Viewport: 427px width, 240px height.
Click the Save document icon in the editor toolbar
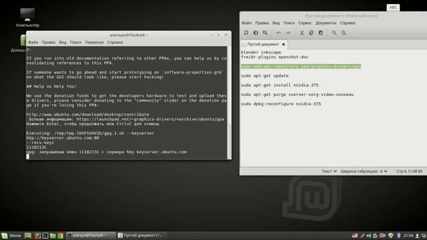click(265, 33)
